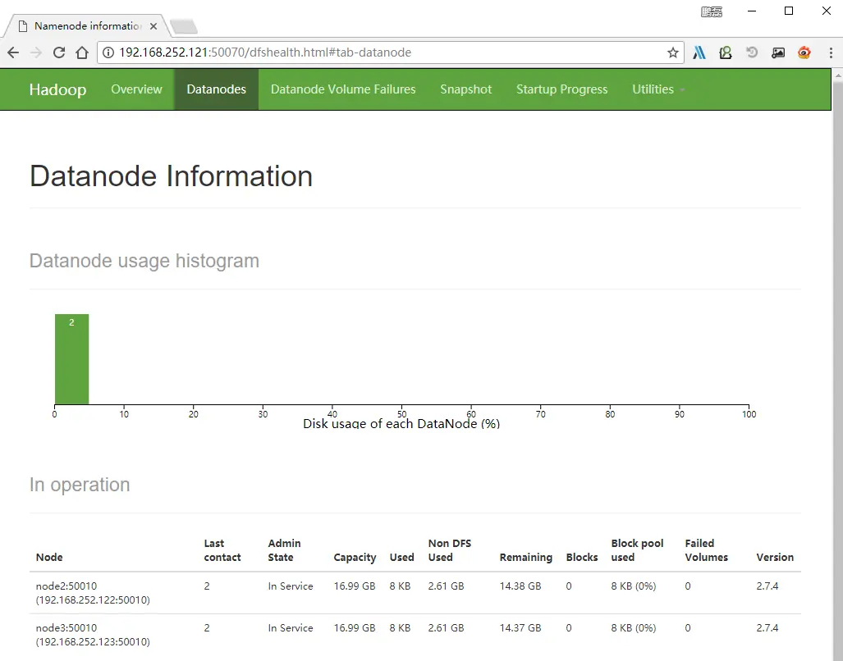
Task: Click the Admin State column header
Action: coord(284,550)
